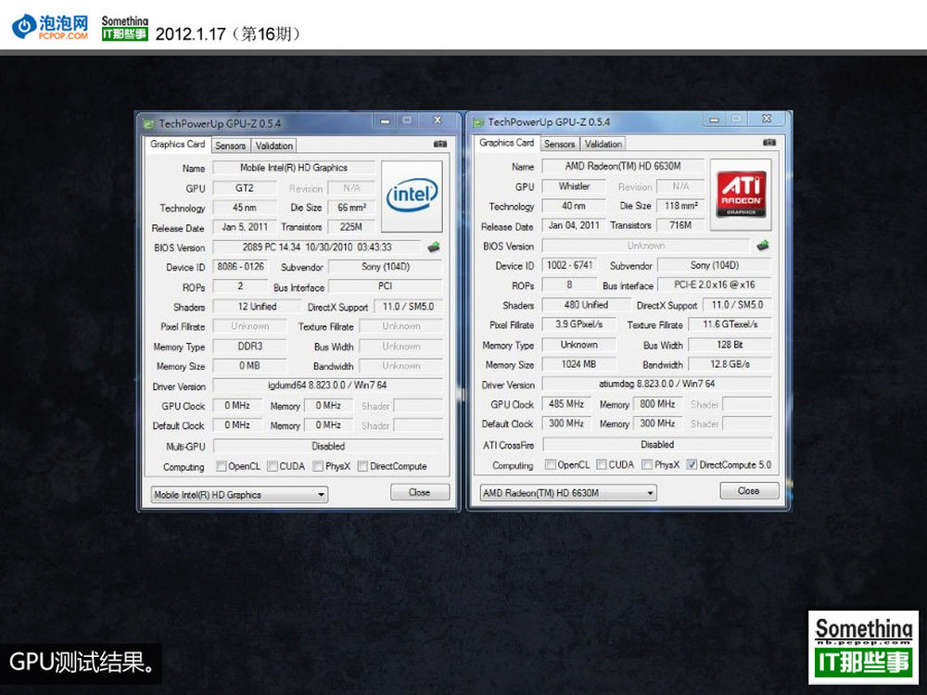Click memory size value "1024 MB"
The image size is (927, 695).
(578, 364)
